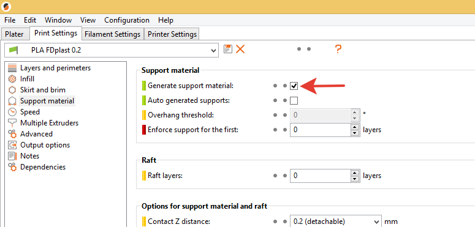Click the Dependencies gears icon
Screen dimensions: 475x227
[x=12, y=167]
